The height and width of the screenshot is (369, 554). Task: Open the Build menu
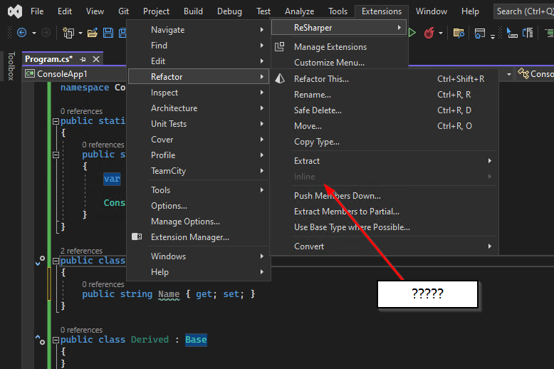(193, 11)
